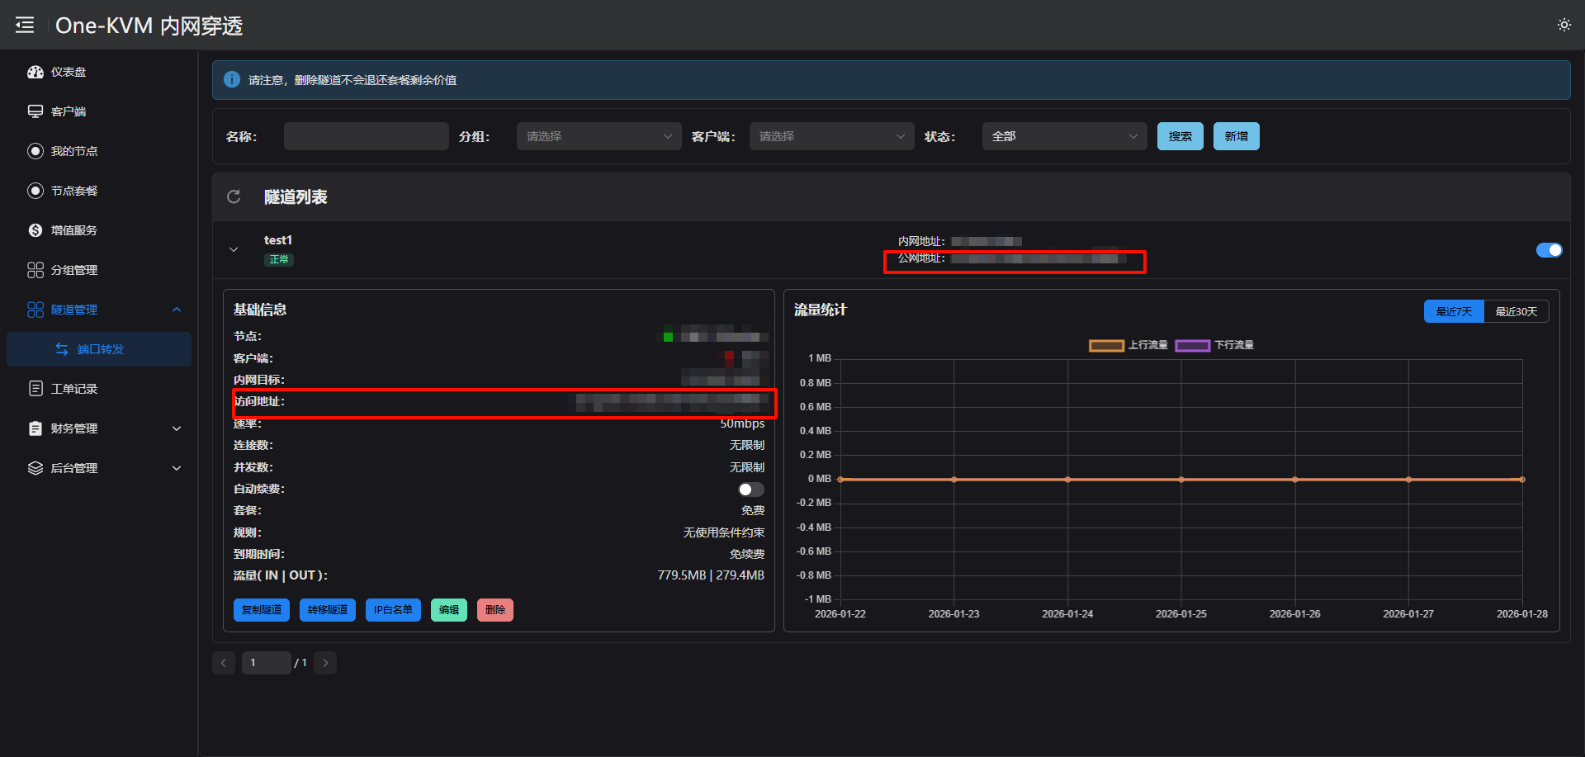Click the 名称 search input field
Image resolution: width=1585 pixels, height=757 pixels.
point(366,136)
